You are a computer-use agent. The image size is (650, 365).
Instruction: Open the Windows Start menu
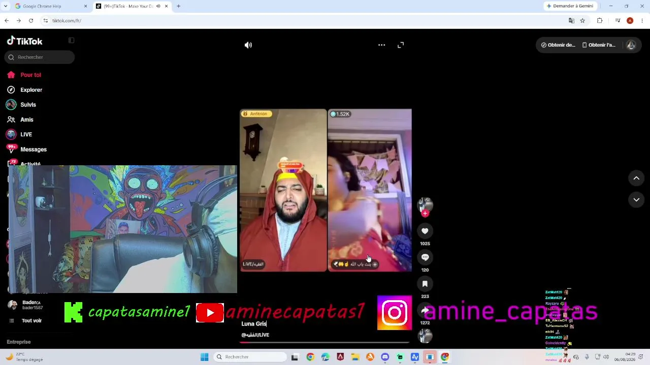205,357
